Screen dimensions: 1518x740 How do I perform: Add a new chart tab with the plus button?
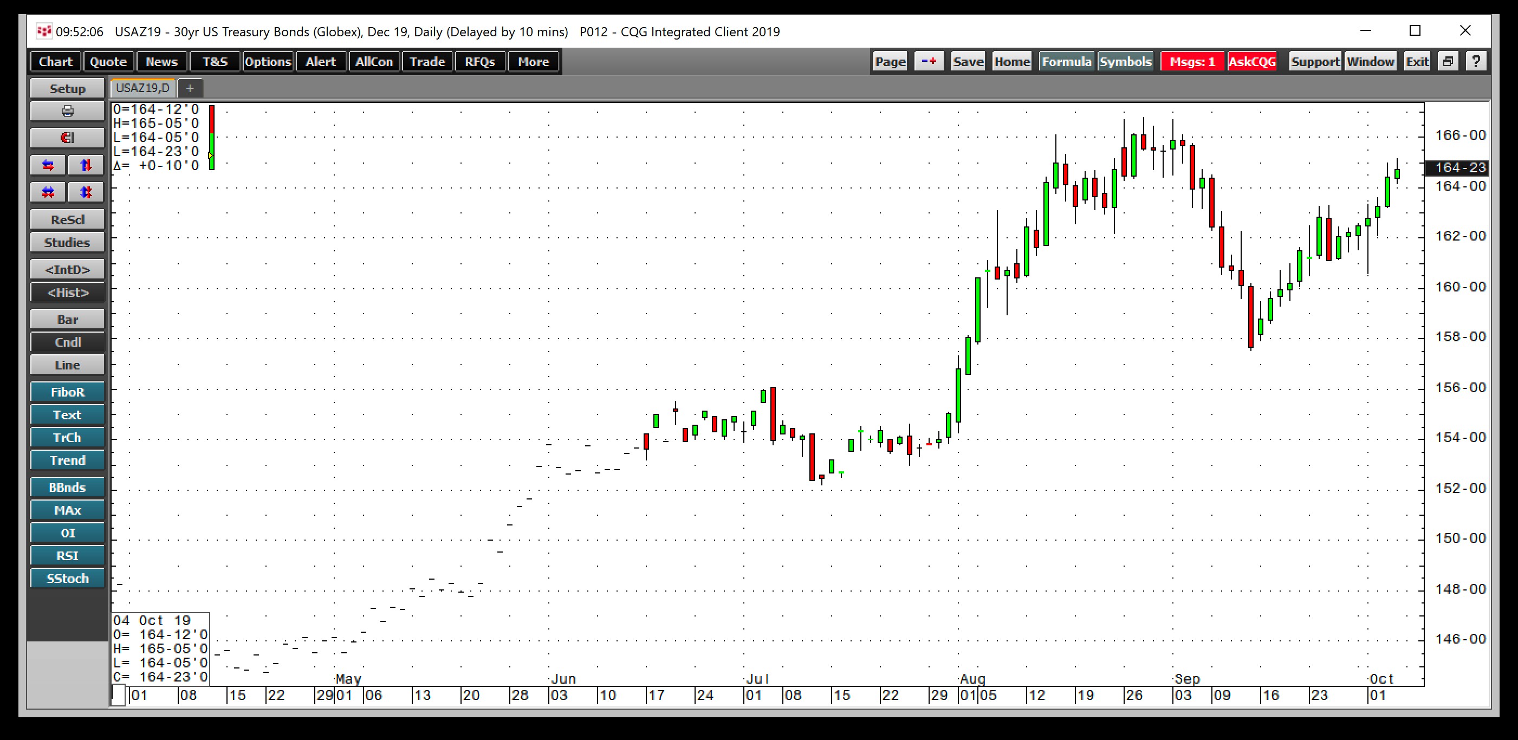click(190, 88)
